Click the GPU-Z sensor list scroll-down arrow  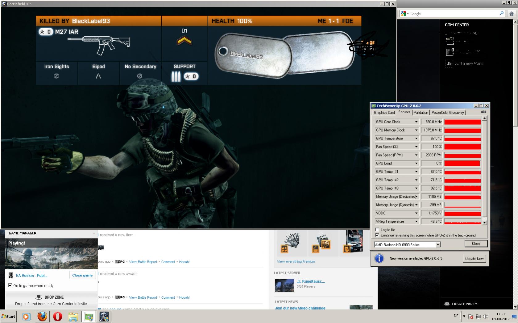484,223
